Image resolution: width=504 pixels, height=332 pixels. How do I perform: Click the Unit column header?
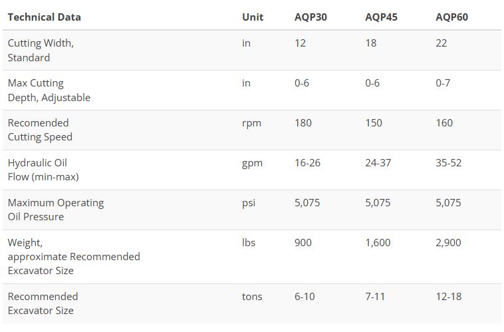[x=252, y=17]
